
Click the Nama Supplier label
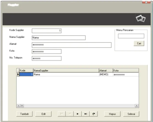click(x=17, y=37)
